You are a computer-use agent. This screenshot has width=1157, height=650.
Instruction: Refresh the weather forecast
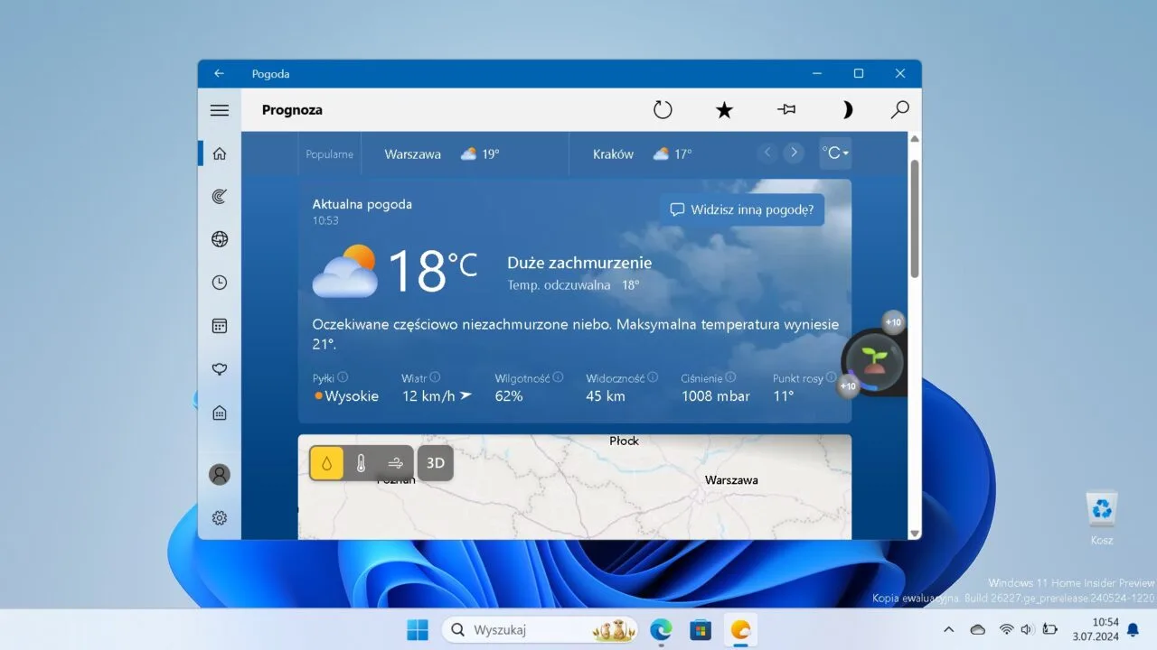click(x=663, y=109)
